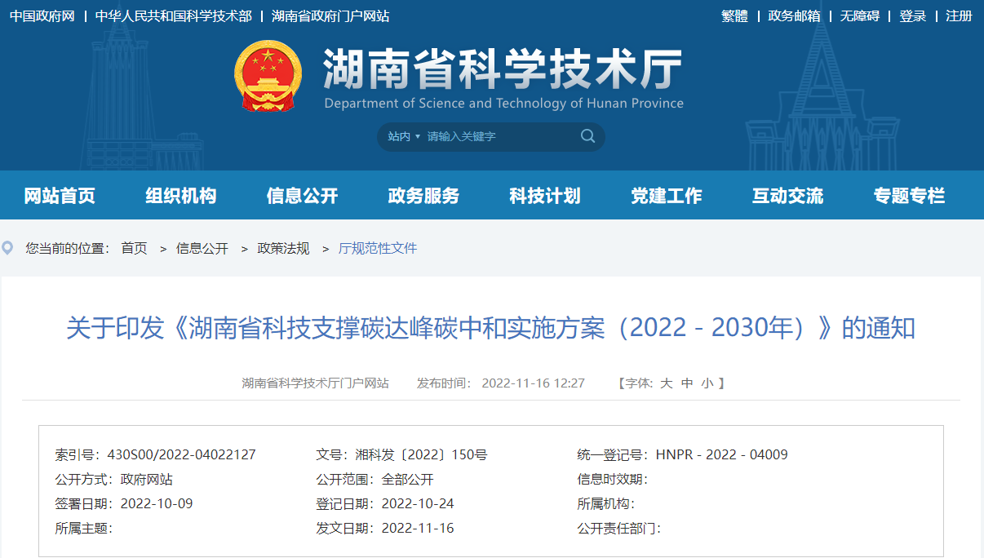Click the search magnifier icon
Viewport: 984px width, 558px height.
click(x=587, y=136)
